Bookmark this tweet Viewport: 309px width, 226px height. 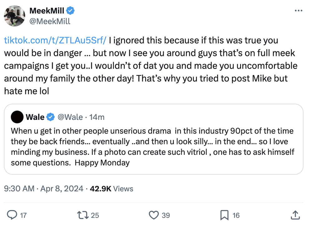(x=224, y=215)
